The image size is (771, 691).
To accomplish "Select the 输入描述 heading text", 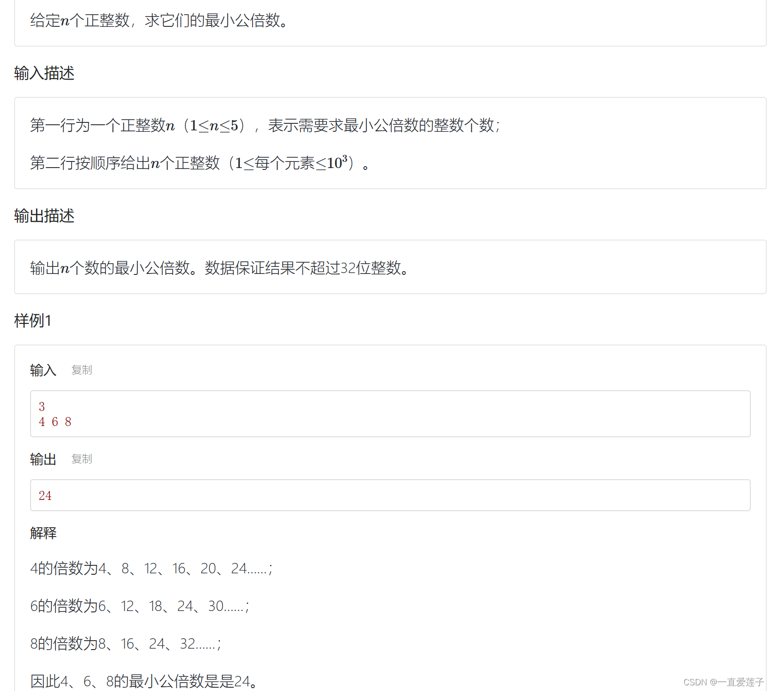I will point(44,73).
